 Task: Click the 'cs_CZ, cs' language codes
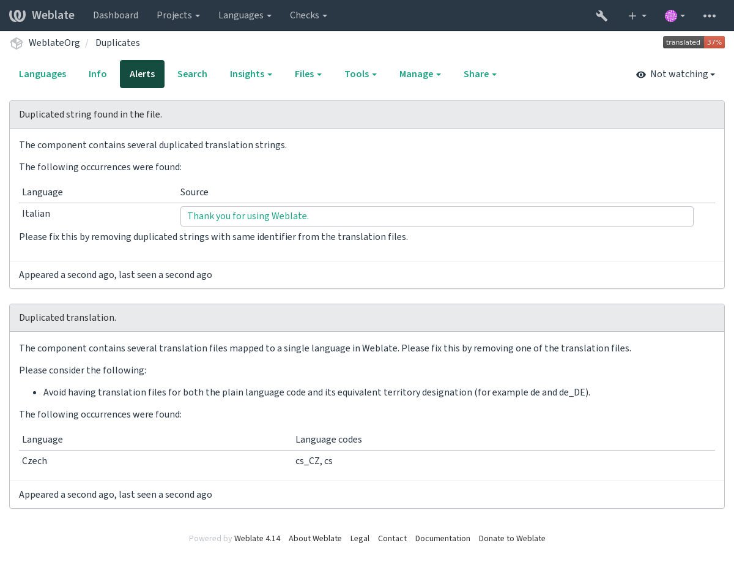tap(314, 461)
